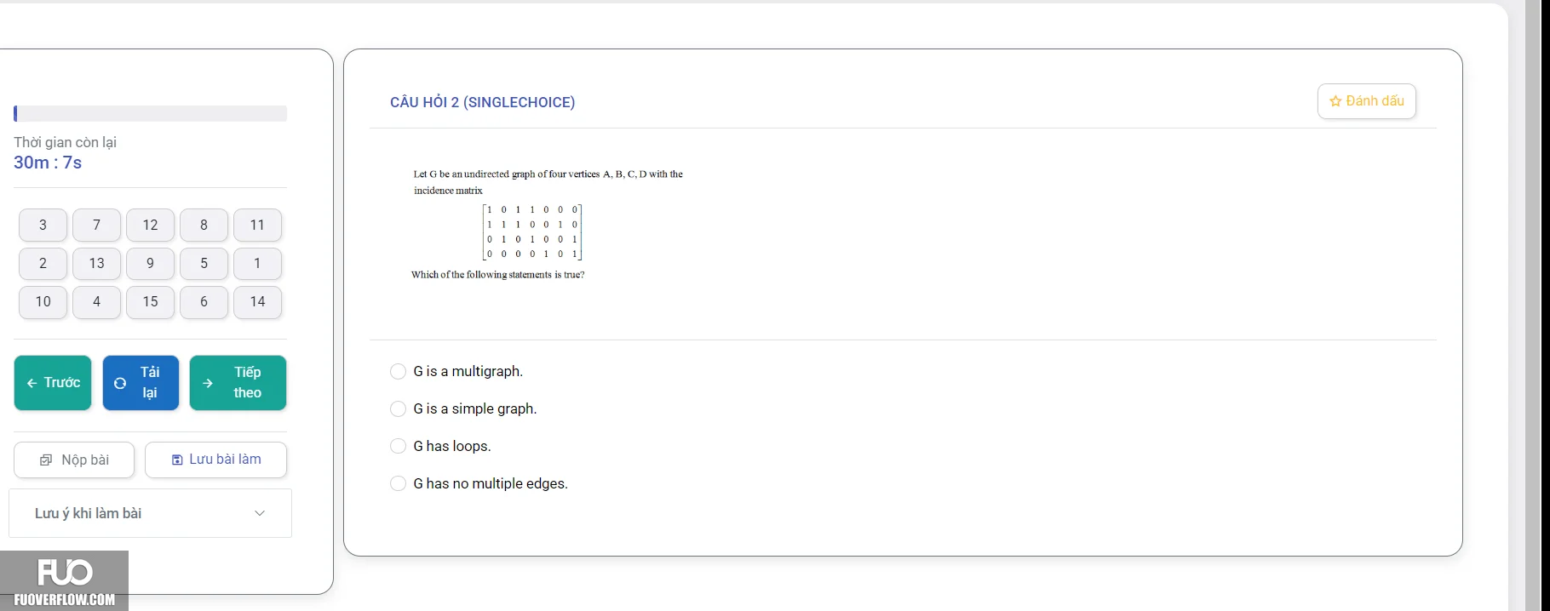Choose the 'G is a simple graph.' option
The width and height of the screenshot is (1550, 611).
(x=398, y=409)
